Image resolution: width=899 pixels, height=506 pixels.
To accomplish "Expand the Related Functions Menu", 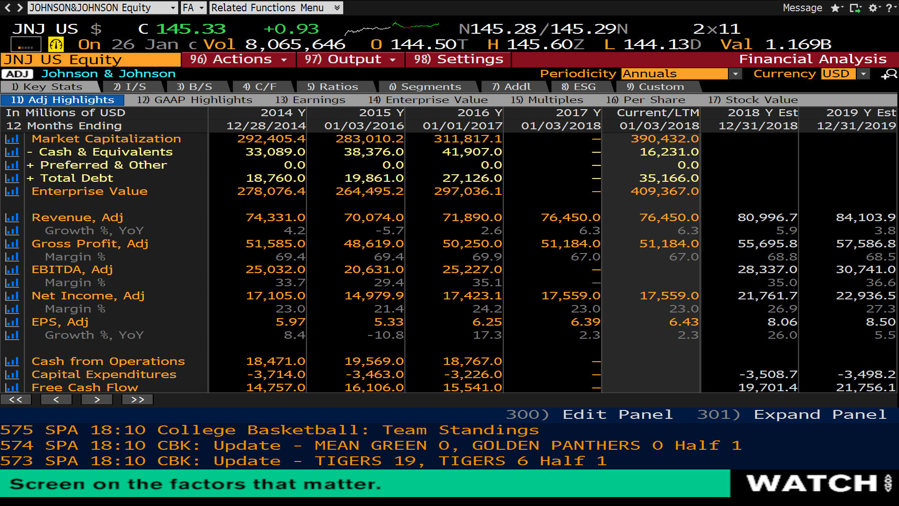I will coord(276,8).
